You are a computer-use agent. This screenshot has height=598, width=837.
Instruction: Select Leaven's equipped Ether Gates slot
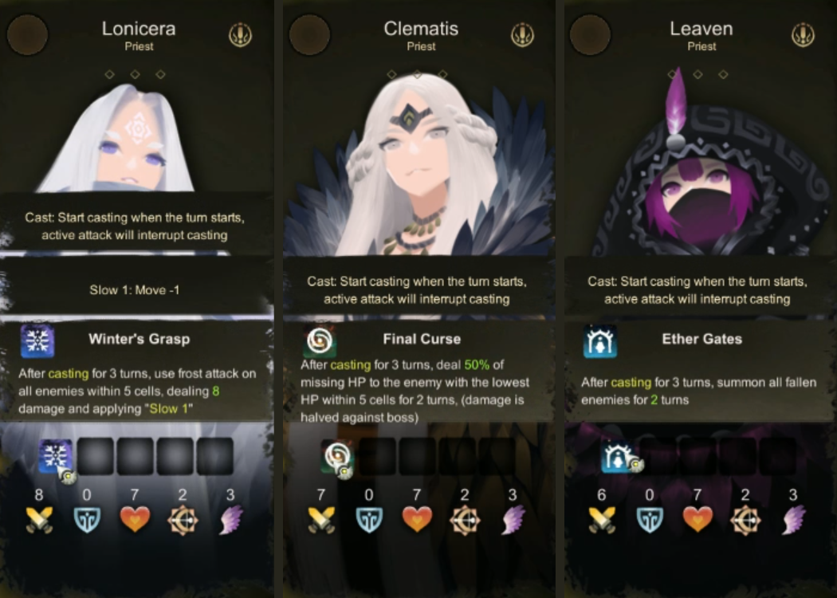pos(618,457)
